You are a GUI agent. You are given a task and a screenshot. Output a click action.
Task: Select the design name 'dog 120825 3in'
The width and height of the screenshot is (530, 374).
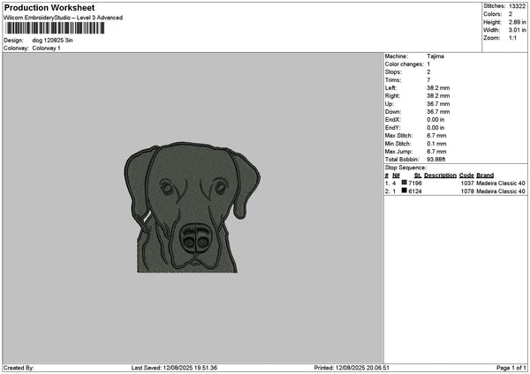pyautogui.click(x=52, y=41)
